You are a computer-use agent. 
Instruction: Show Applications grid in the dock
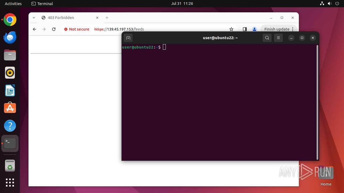(10, 183)
